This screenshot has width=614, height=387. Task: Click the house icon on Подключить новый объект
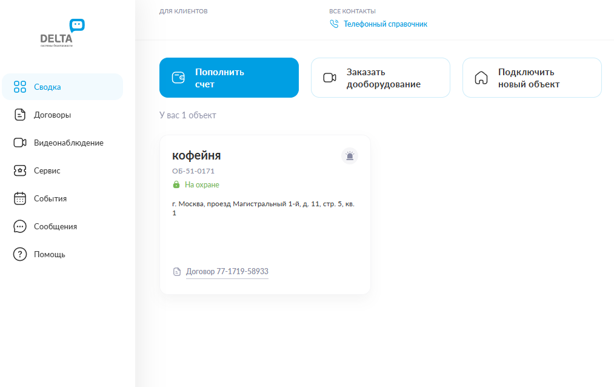481,78
